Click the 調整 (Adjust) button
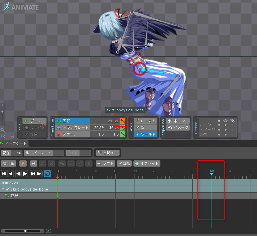The width and height of the screenshot is (257, 236). coord(124,163)
